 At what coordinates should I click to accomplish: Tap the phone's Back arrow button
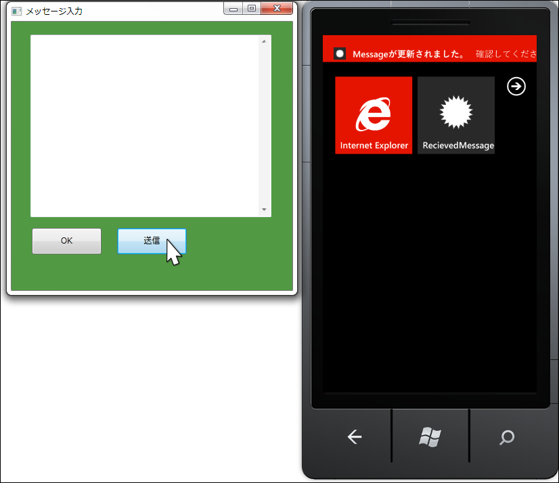point(355,436)
